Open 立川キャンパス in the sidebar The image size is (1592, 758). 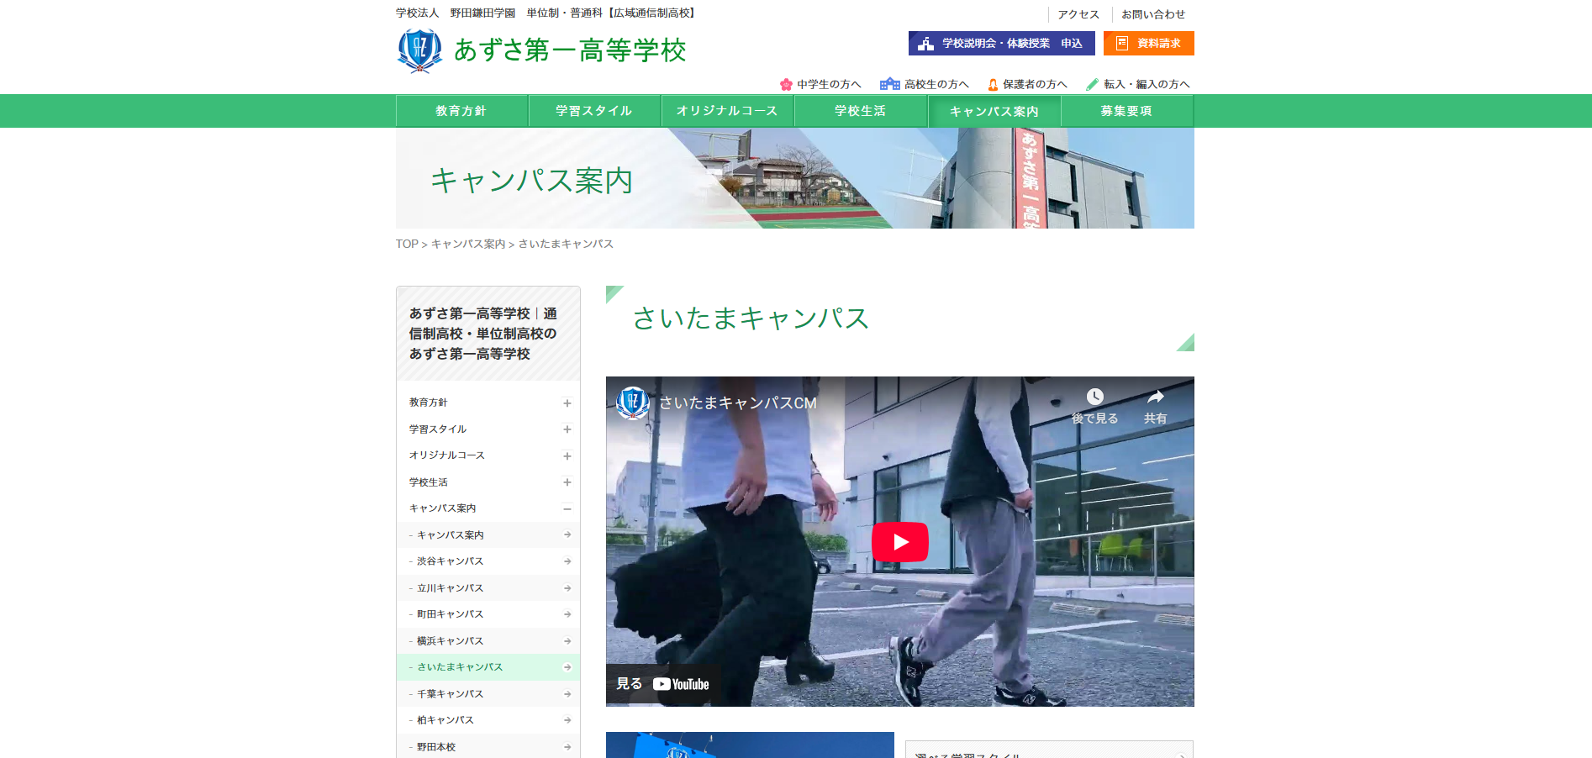pyautogui.click(x=488, y=588)
